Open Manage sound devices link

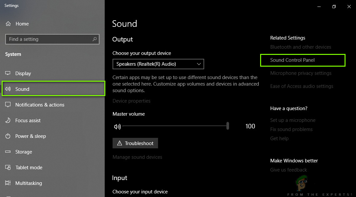[x=137, y=157]
